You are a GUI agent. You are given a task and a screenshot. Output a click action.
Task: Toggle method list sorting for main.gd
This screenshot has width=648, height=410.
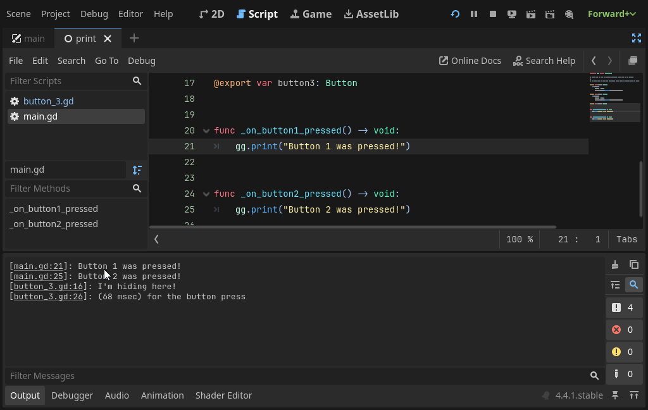coord(137,170)
